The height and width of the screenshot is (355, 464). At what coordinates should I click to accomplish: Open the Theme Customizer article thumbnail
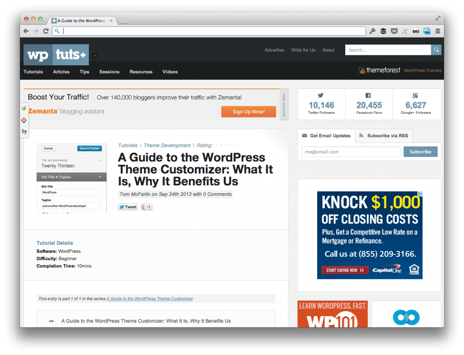coord(71,178)
